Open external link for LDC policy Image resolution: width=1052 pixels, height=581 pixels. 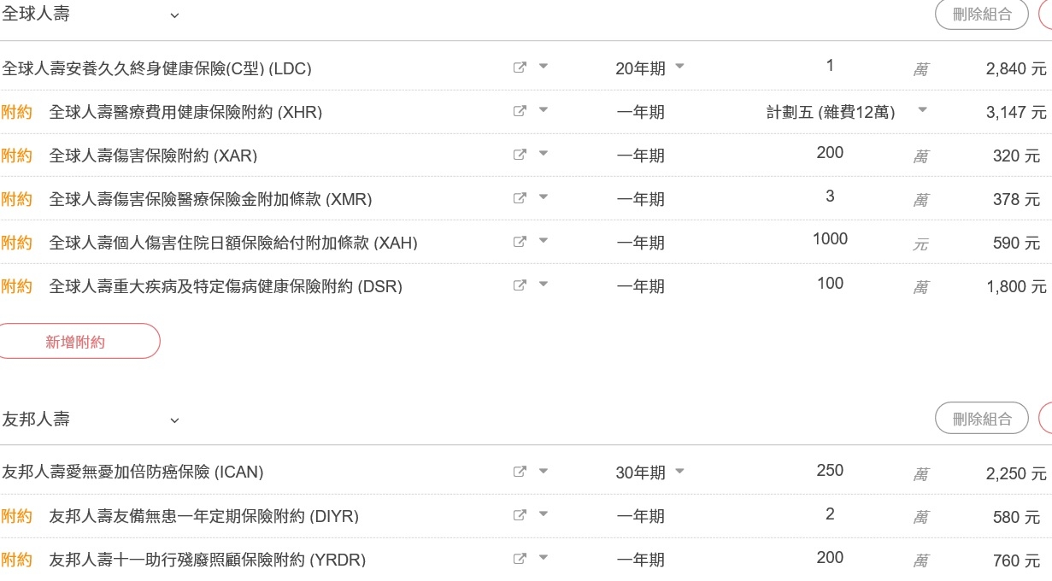520,67
